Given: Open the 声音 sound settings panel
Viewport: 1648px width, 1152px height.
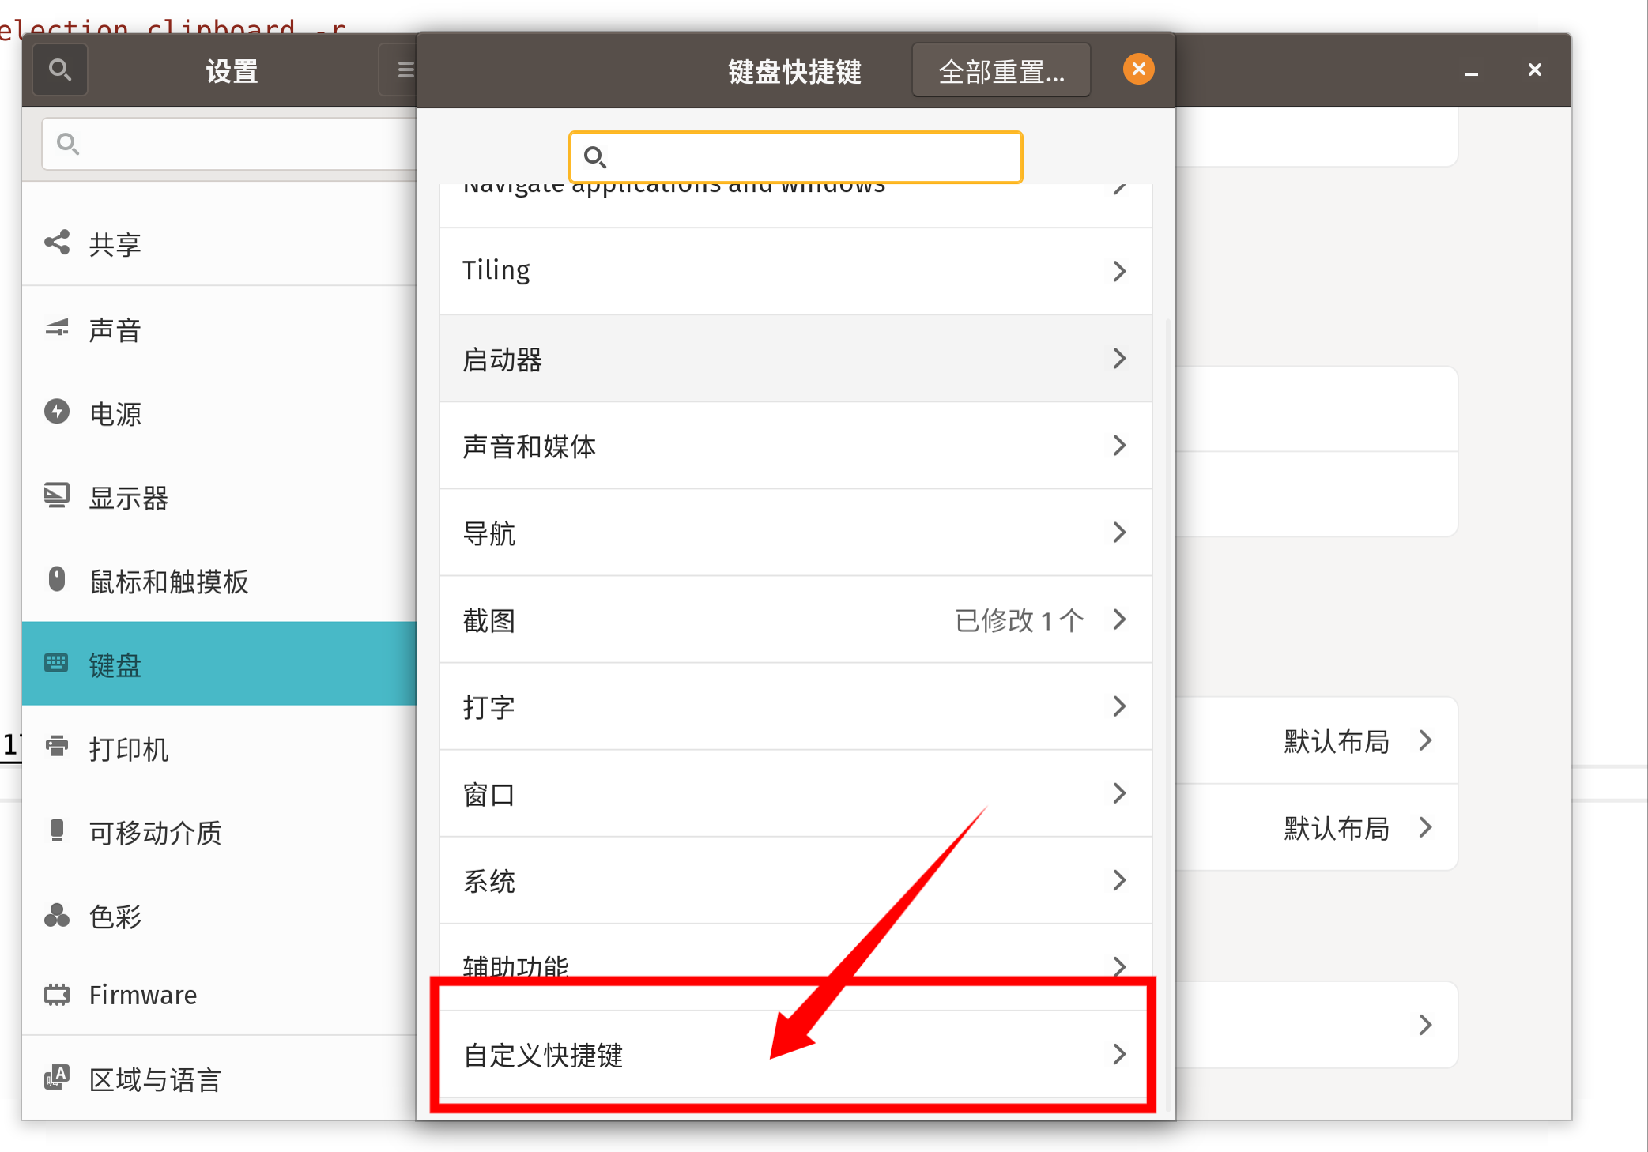Looking at the screenshot, I should 220,329.
